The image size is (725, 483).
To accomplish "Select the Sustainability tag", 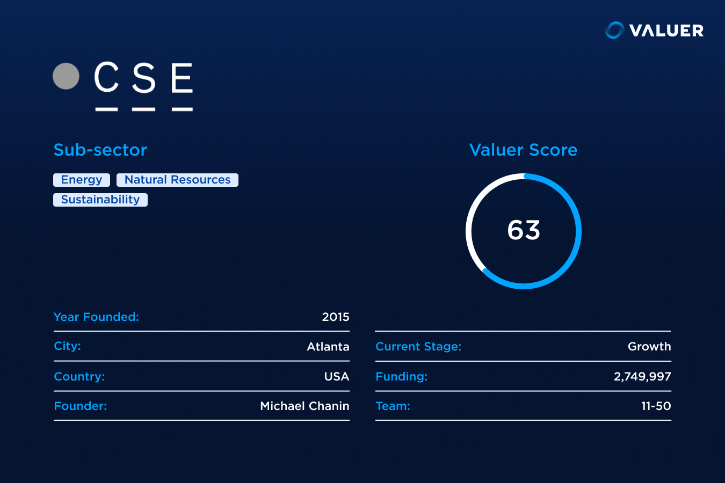I will click(x=100, y=200).
